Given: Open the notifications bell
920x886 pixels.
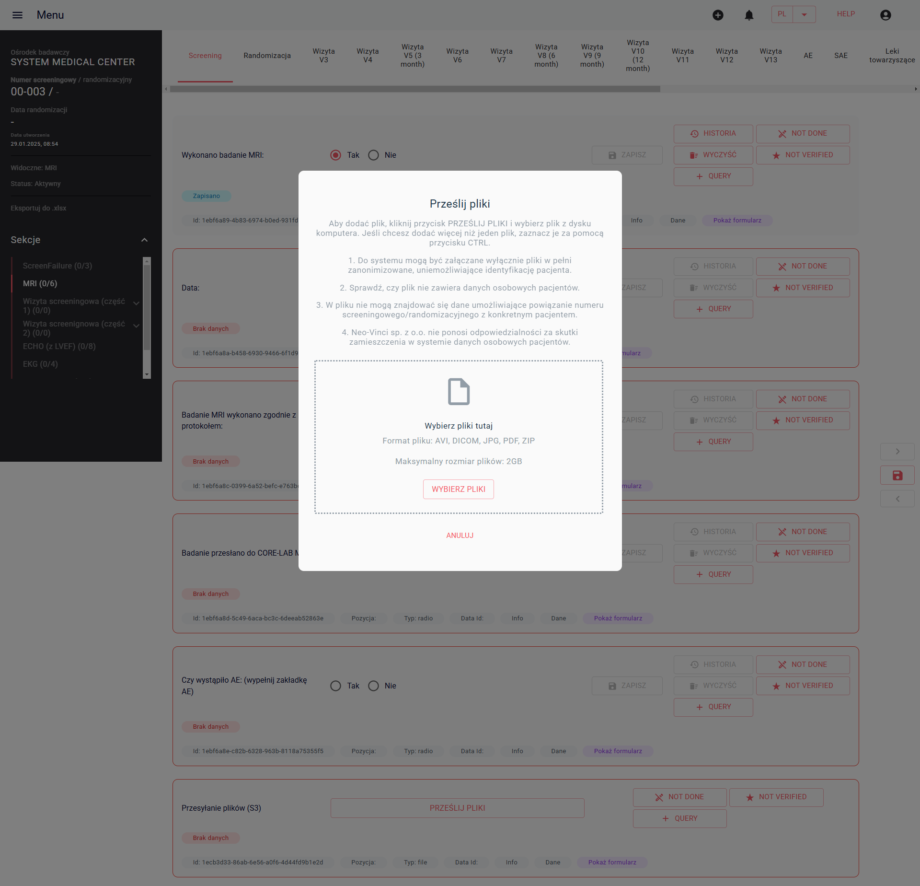Looking at the screenshot, I should tap(749, 15).
